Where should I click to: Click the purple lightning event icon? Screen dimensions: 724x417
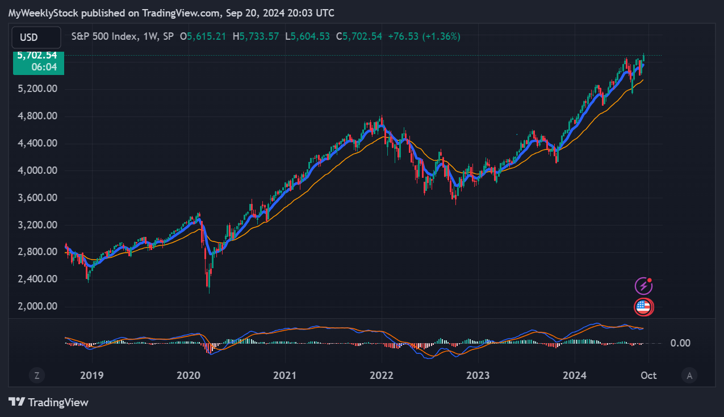click(x=643, y=285)
